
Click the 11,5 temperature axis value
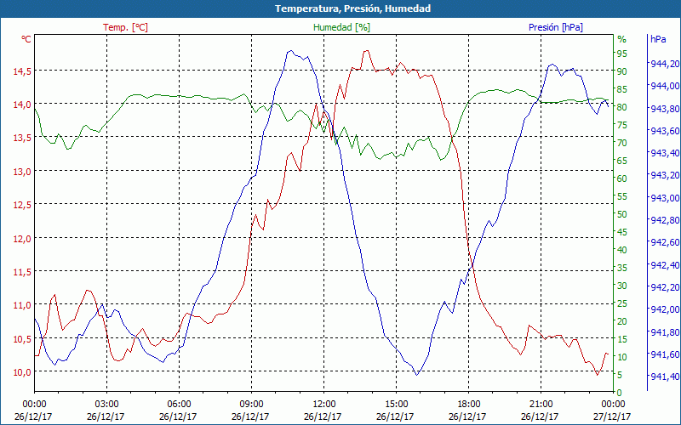(x=22, y=272)
